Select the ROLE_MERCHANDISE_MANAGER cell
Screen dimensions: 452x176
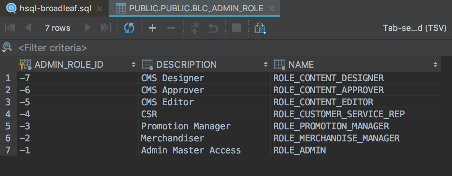[356, 138]
